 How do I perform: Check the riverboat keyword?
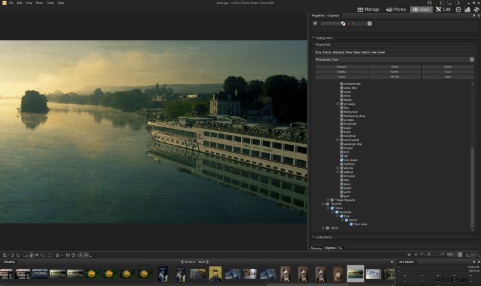coord(342,164)
